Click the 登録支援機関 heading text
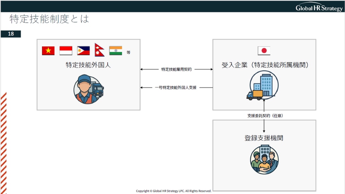 (264, 138)
